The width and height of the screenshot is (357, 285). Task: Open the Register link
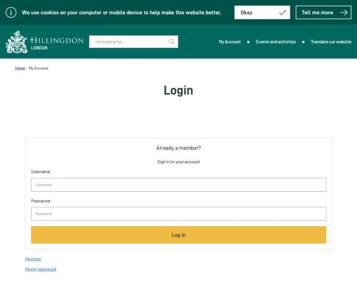pos(33,259)
